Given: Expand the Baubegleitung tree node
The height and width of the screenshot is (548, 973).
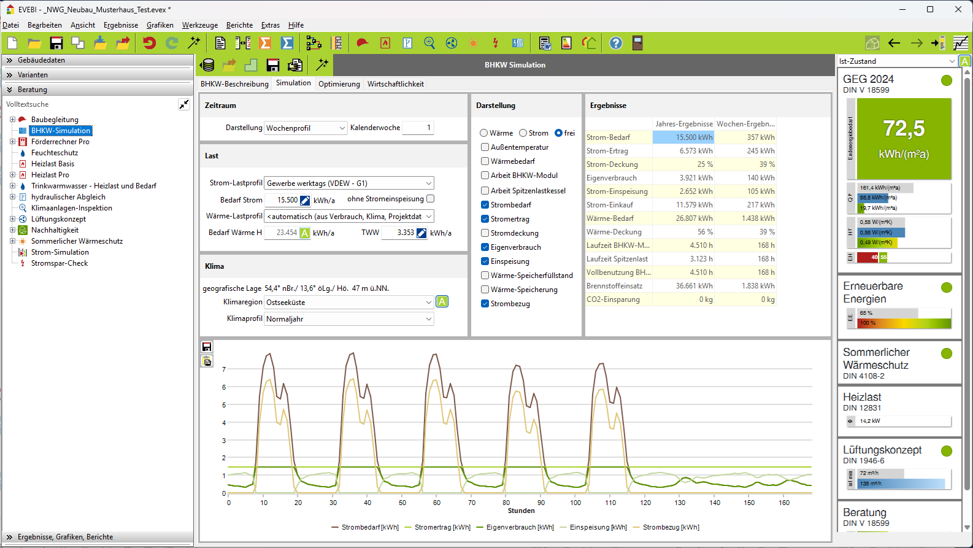Looking at the screenshot, I should pos(12,120).
